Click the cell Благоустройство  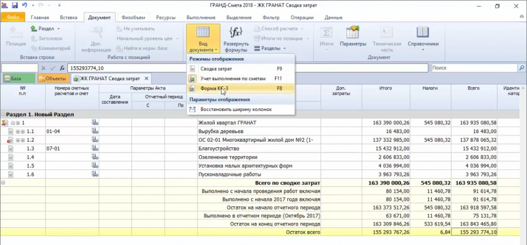259,148
